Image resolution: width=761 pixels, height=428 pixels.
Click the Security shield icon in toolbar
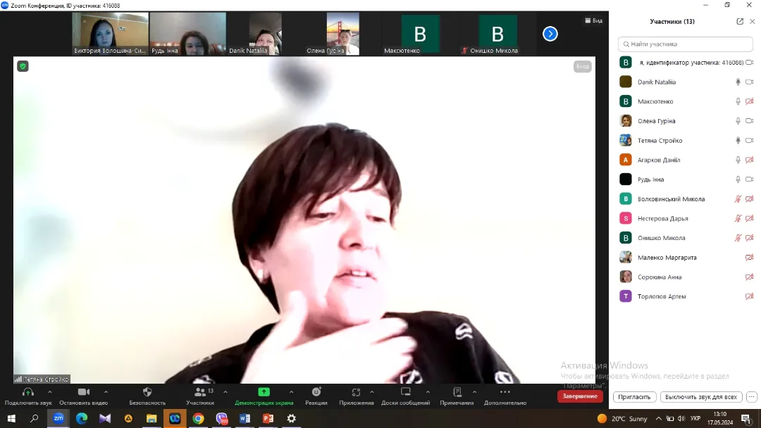click(147, 392)
